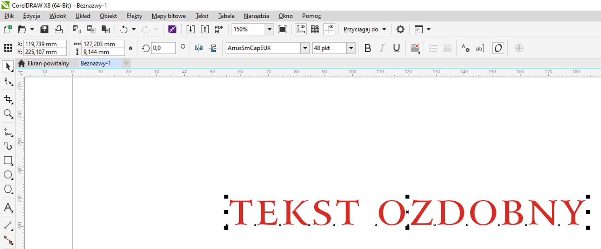Paste from the clipboard using the paste icon
This screenshot has height=249, width=601.
[x=106, y=29]
